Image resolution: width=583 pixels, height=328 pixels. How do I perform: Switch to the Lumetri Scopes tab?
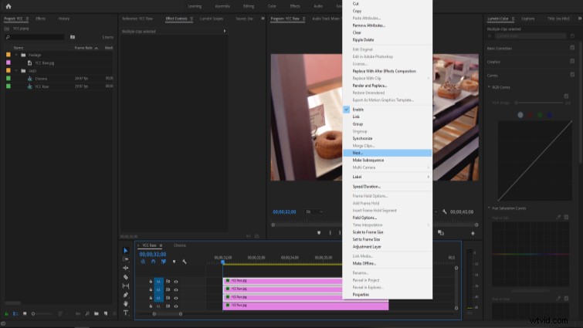212,19
